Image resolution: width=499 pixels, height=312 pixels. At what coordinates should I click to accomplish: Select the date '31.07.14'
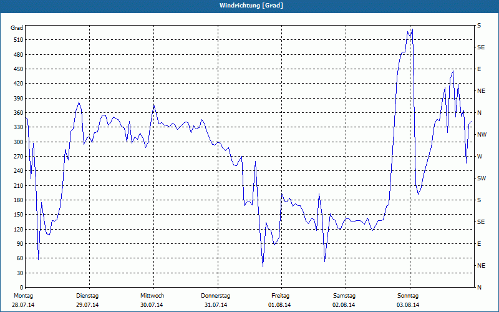coord(216,305)
